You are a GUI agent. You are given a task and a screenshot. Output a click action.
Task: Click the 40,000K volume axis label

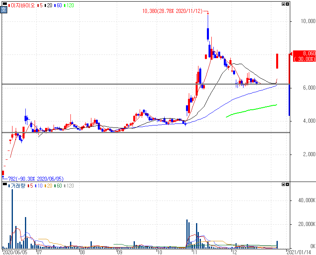point(307,200)
